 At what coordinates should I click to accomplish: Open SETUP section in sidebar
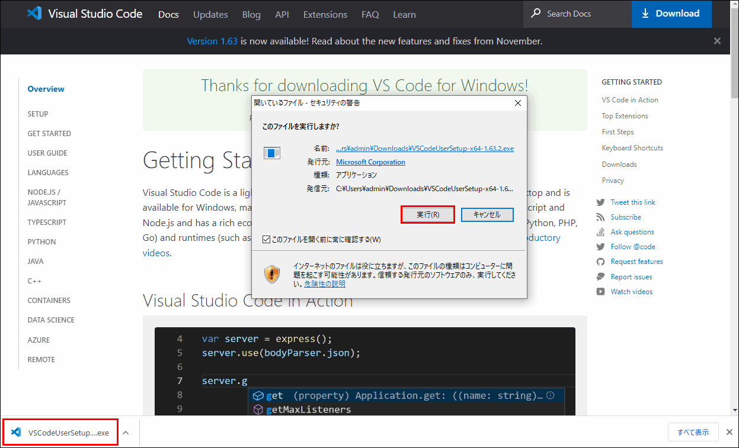pyautogui.click(x=38, y=114)
